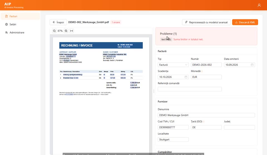267x155 pixels.
Task: Click the Număr field DEMO-2026-002
Action: (206, 65)
